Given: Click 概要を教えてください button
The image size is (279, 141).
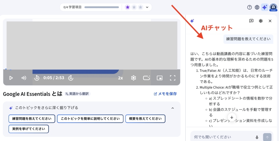Looking at the screenshot, I should pos(145,119).
